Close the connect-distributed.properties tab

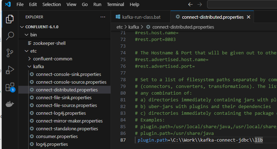(x=248, y=17)
